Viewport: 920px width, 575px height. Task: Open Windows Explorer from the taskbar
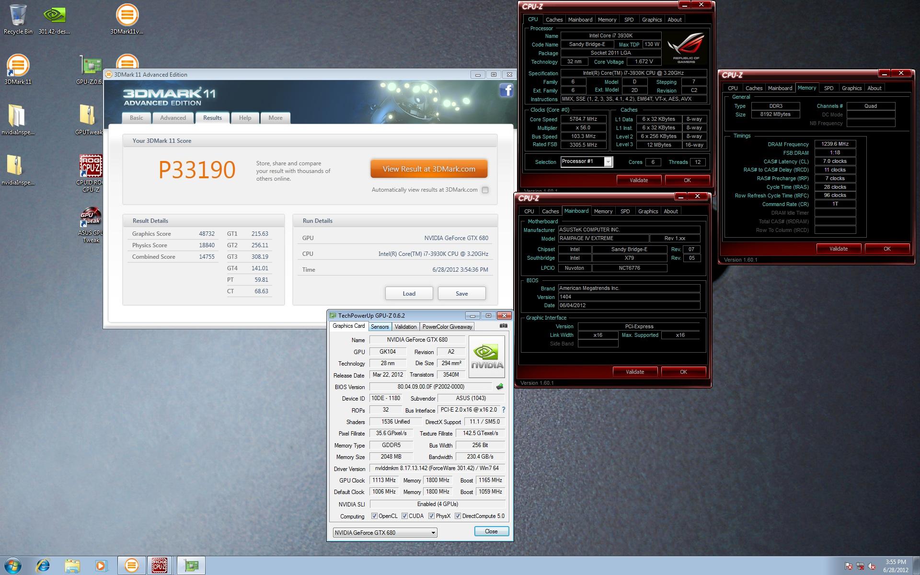[72, 566]
